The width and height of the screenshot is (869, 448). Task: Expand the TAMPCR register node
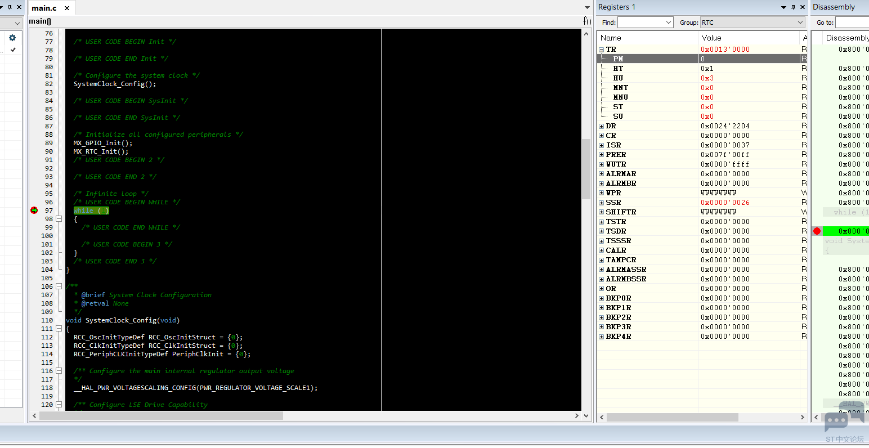click(601, 260)
